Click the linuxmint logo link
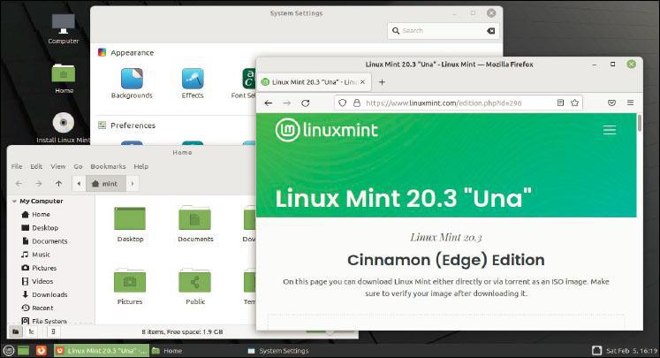660x358 pixels. (327, 130)
